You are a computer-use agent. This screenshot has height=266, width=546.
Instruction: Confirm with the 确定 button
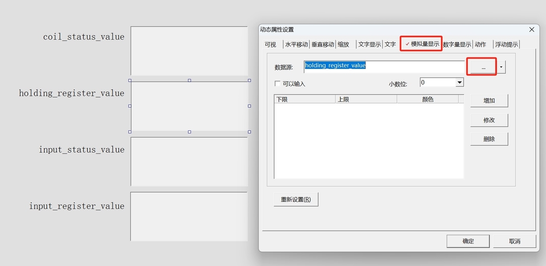[468, 241]
